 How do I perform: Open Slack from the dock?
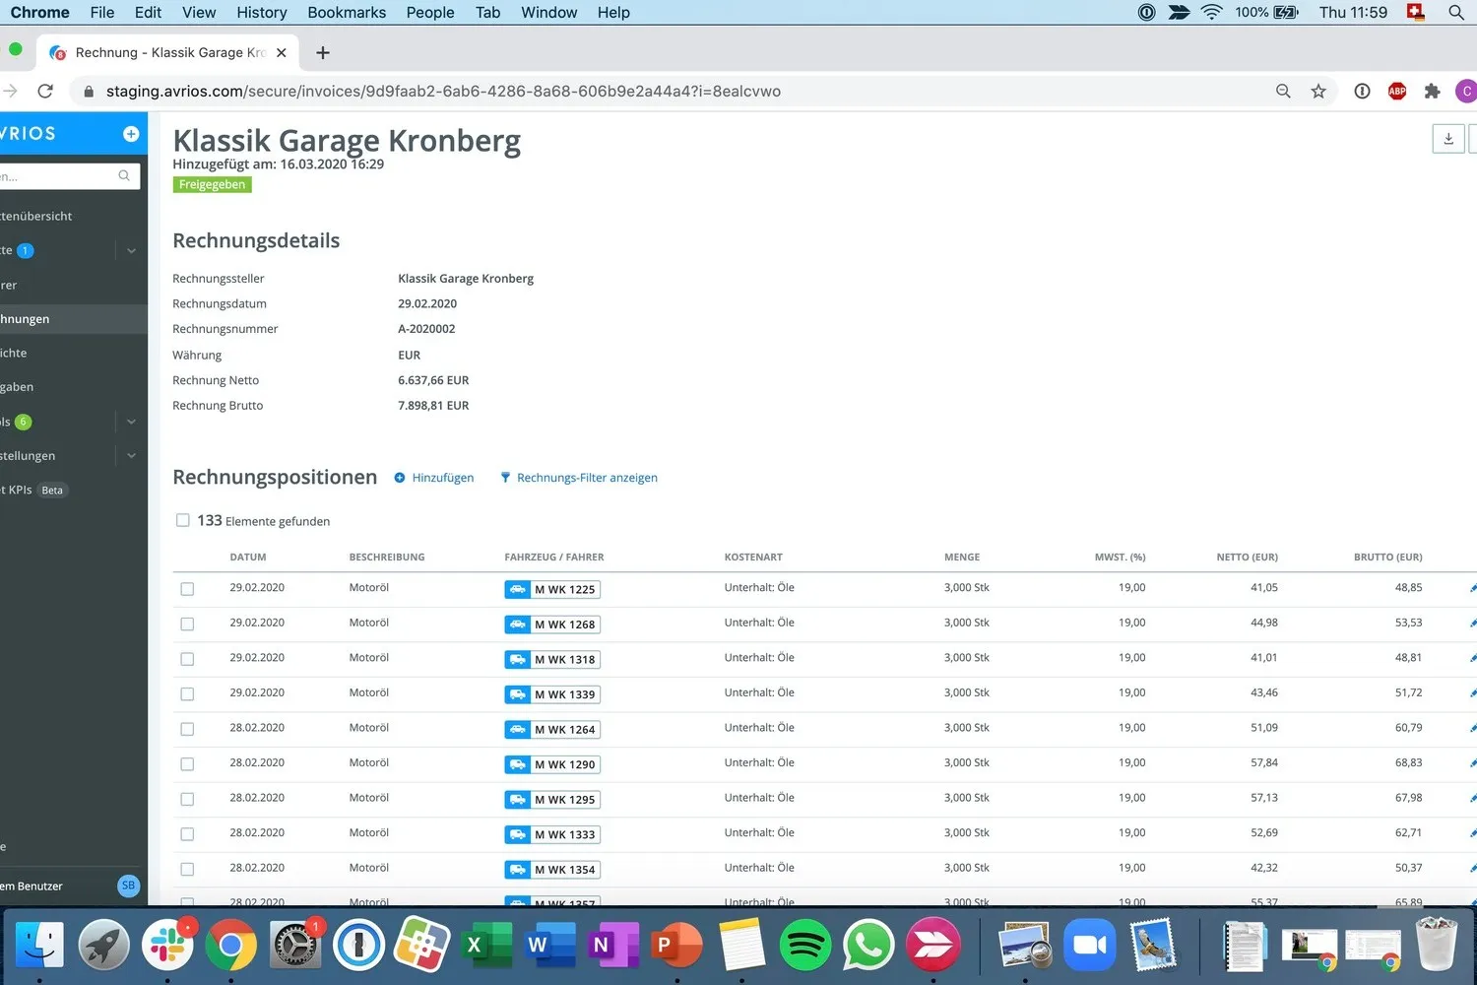coord(168,946)
